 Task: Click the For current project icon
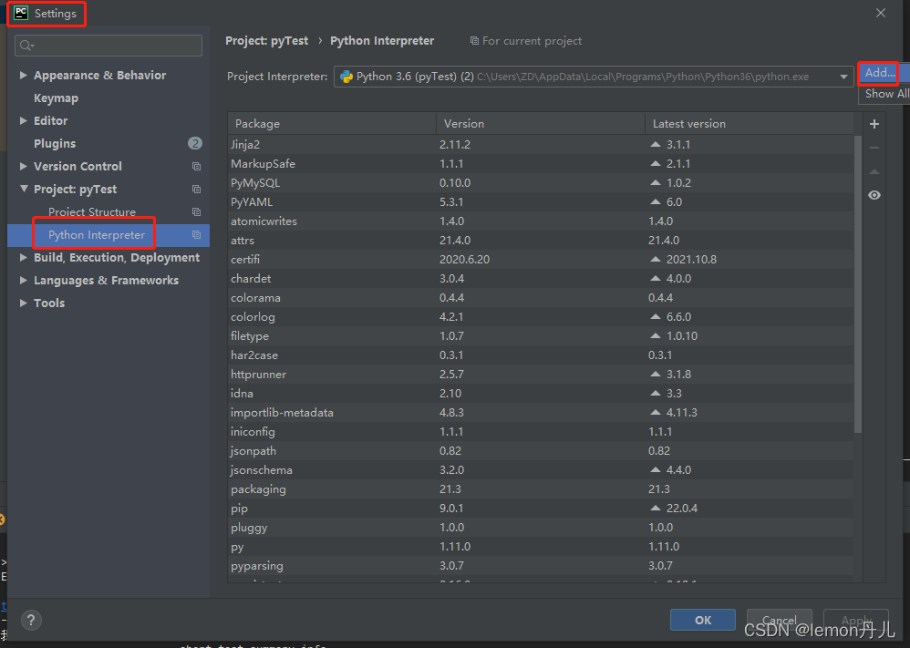(x=474, y=41)
